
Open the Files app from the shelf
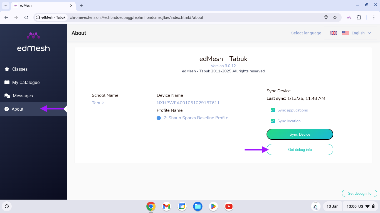[198, 206]
